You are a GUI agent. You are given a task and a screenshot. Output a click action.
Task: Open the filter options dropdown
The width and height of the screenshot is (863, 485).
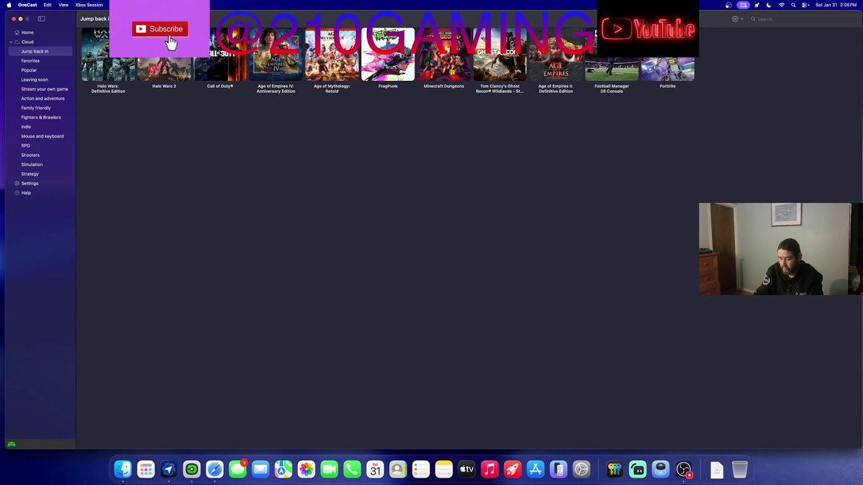pos(738,19)
